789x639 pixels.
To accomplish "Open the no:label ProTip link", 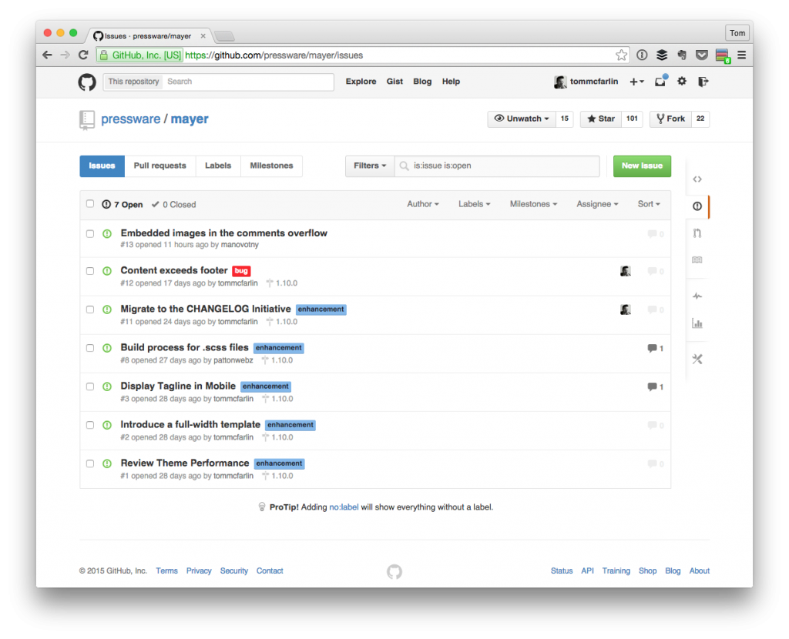I will tap(344, 507).
